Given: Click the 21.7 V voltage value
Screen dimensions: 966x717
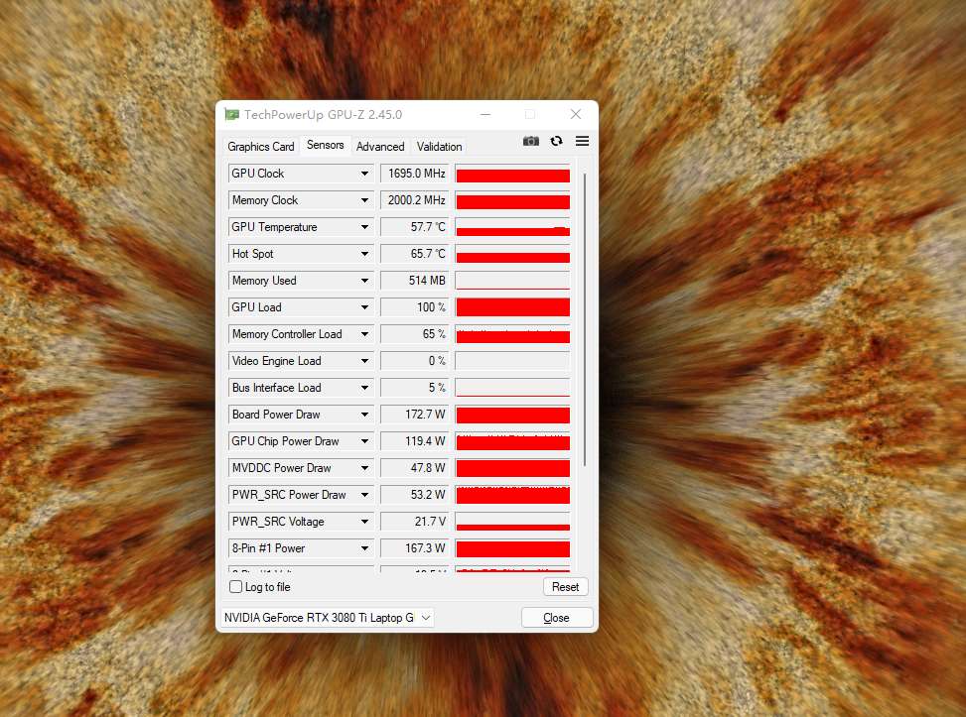Looking at the screenshot, I should (x=415, y=522).
